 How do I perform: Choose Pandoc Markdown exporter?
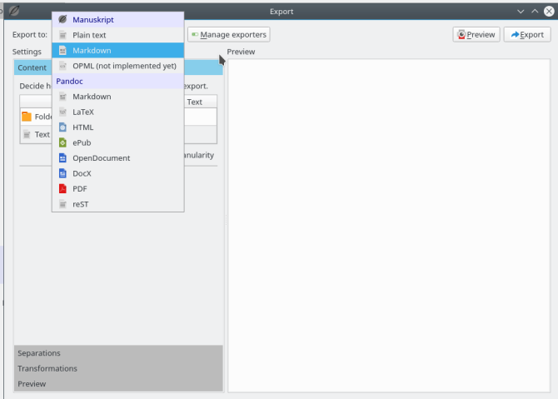pyautogui.click(x=117, y=97)
